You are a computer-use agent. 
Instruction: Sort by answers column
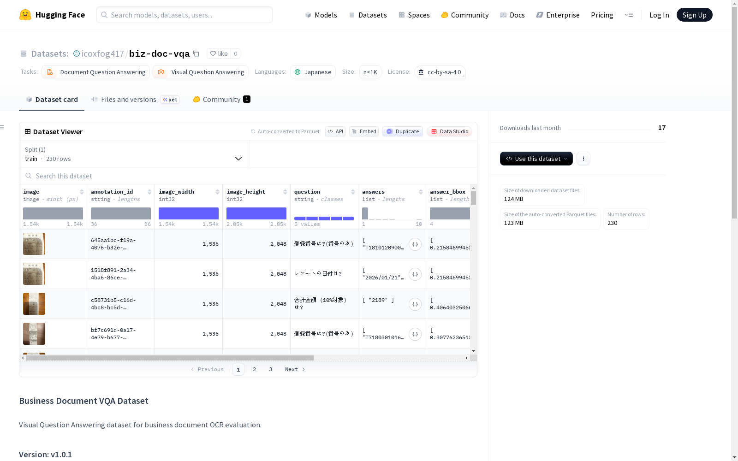421,192
